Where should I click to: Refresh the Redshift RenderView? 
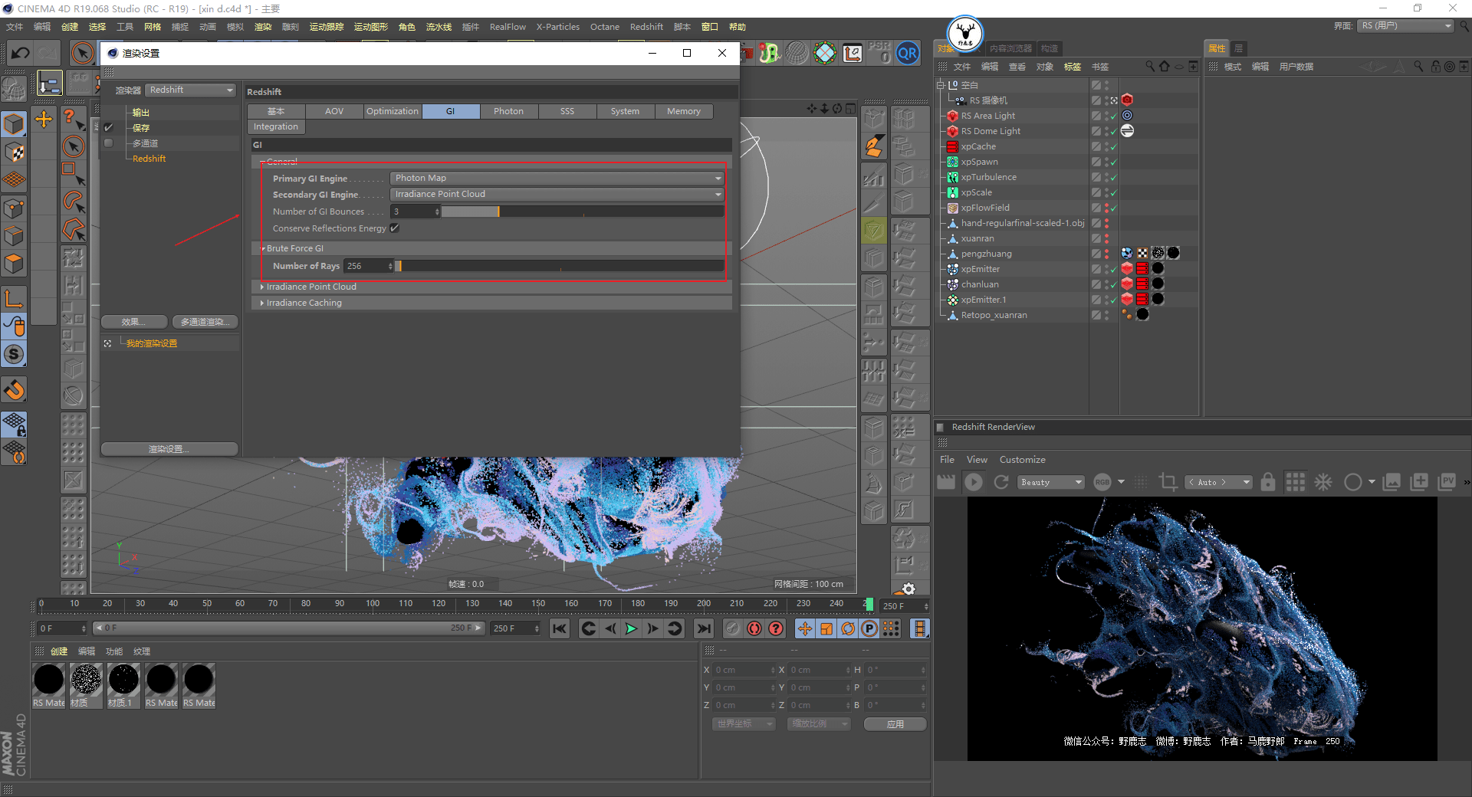pyautogui.click(x=1001, y=482)
